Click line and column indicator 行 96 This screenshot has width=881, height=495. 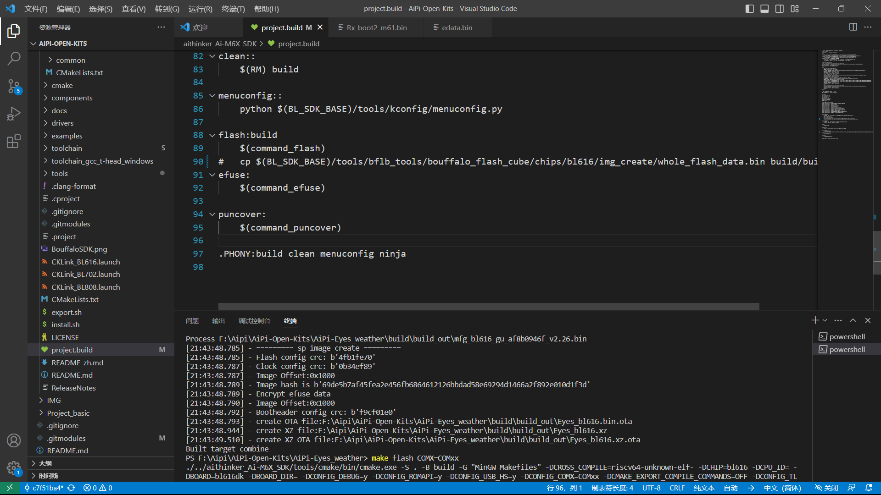564,488
